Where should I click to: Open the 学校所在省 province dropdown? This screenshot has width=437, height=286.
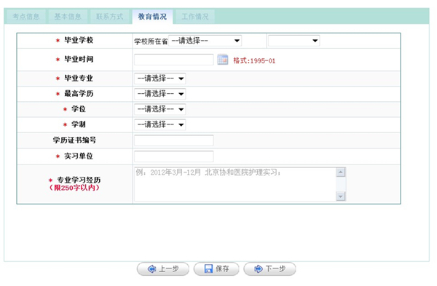point(205,41)
